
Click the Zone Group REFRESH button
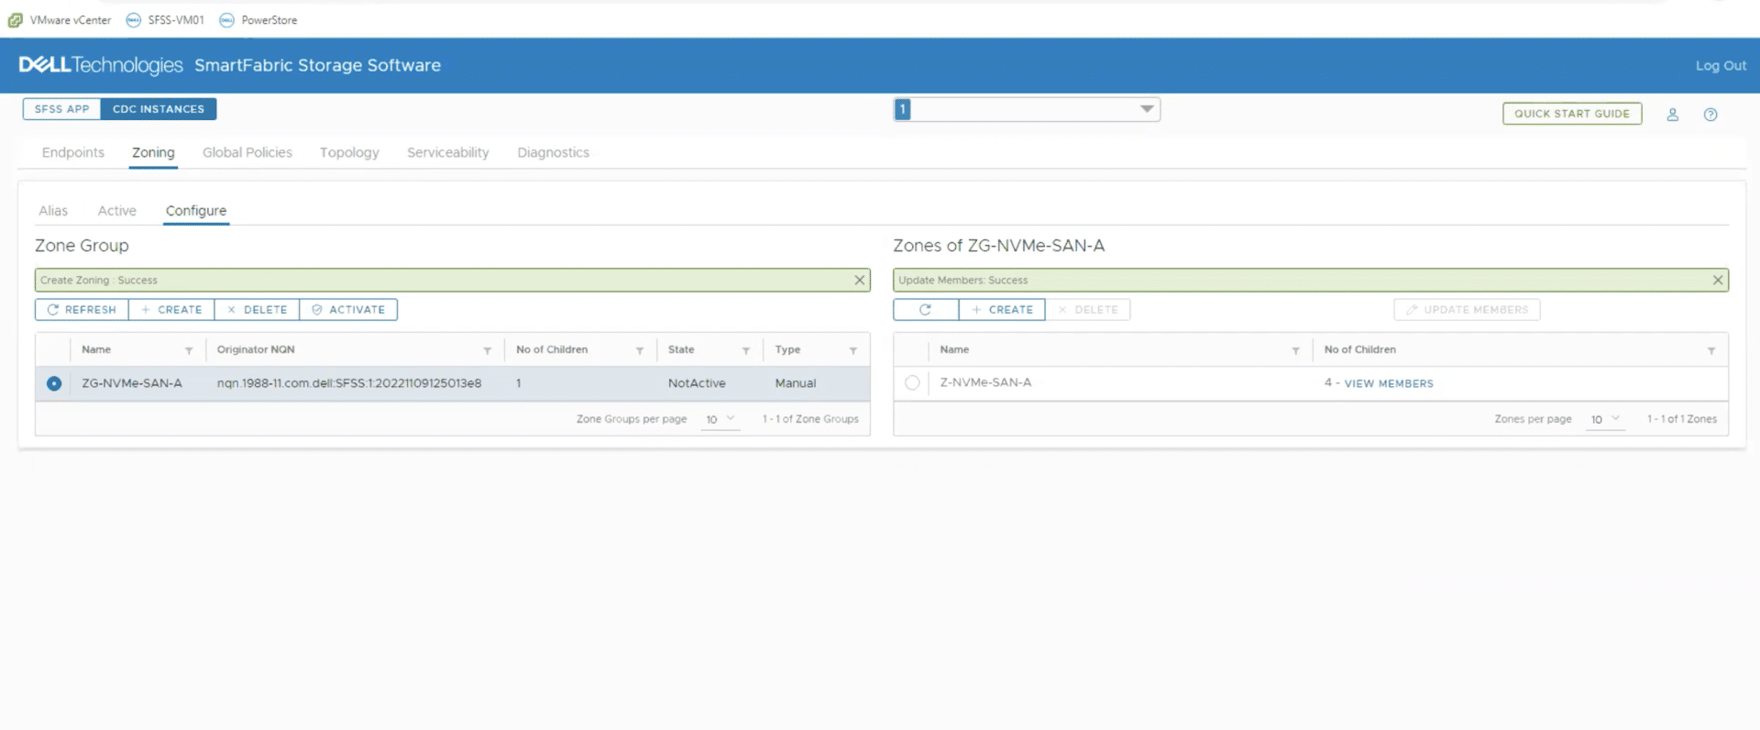point(82,310)
